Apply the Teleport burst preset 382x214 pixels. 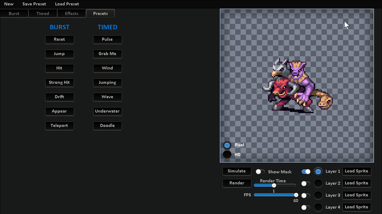pos(59,126)
